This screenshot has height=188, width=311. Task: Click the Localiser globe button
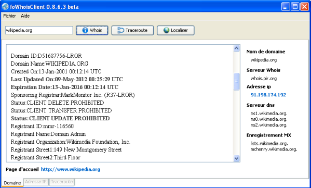point(175,30)
